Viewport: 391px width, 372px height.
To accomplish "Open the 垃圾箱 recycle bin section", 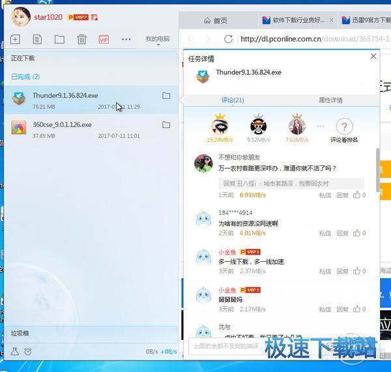I will point(91,334).
